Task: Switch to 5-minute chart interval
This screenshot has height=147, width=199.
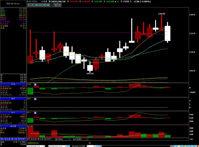Action: tap(33, 5)
